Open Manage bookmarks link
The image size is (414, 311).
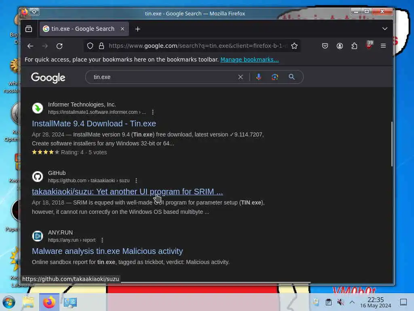[249, 60]
